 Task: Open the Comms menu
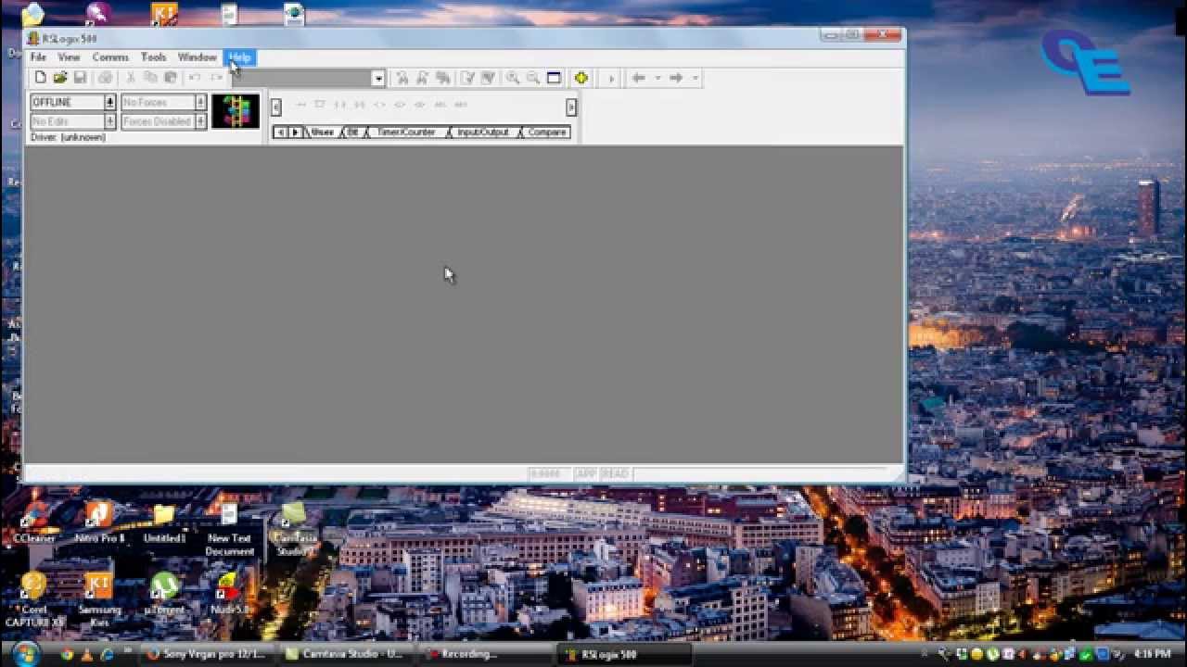click(110, 57)
